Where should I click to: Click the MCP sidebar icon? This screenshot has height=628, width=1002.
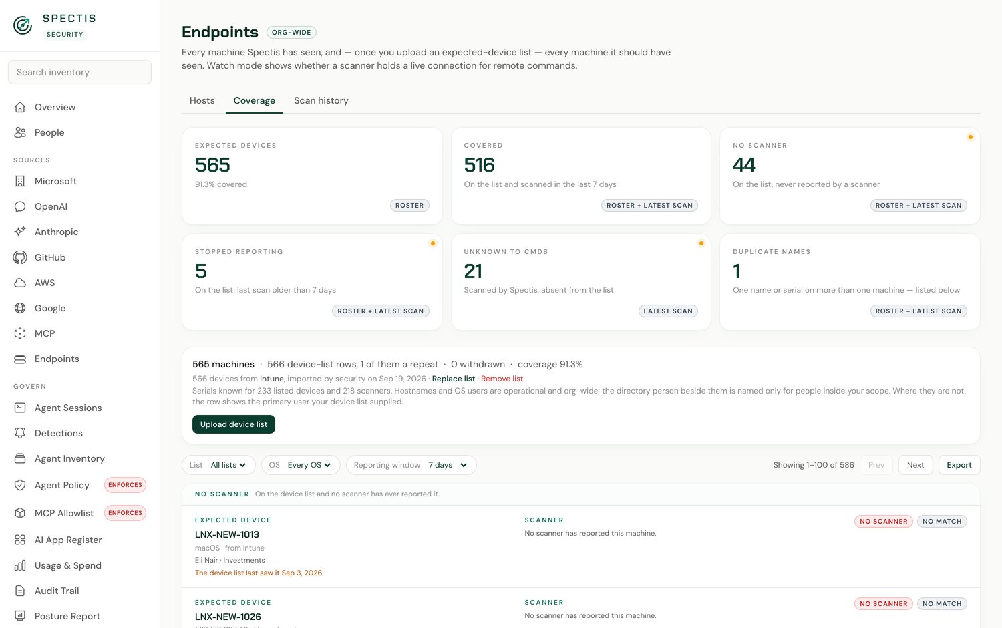click(20, 333)
